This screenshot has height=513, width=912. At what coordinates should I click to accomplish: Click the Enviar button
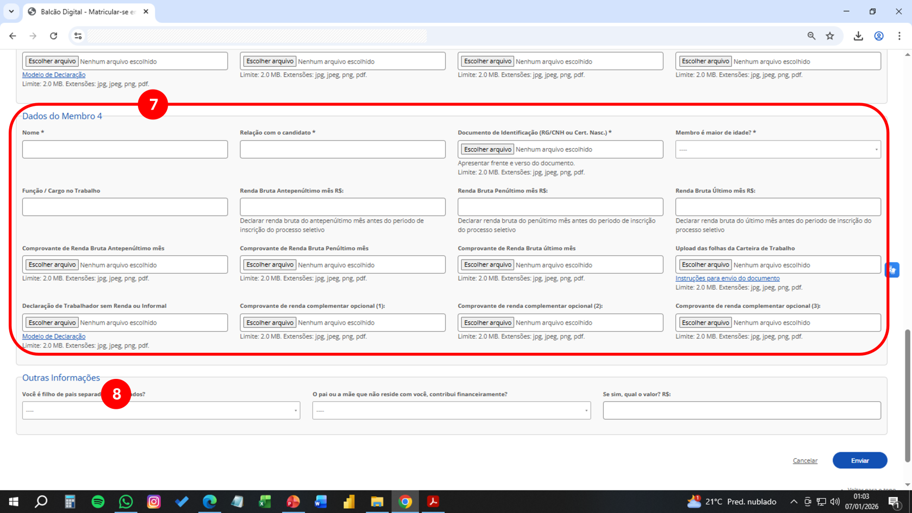pos(859,460)
